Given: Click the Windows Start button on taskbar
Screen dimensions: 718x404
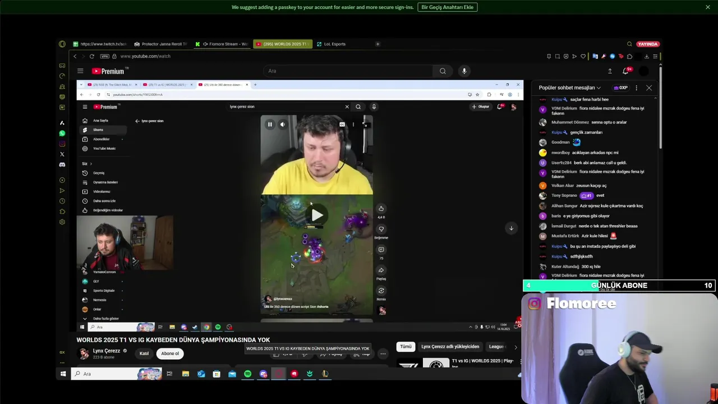Looking at the screenshot, I should (63, 374).
